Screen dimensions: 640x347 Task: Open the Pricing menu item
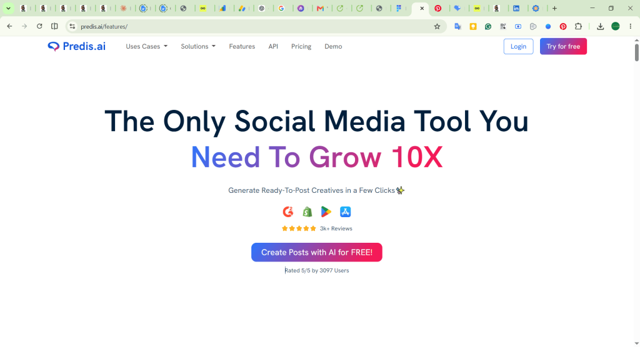tap(301, 46)
